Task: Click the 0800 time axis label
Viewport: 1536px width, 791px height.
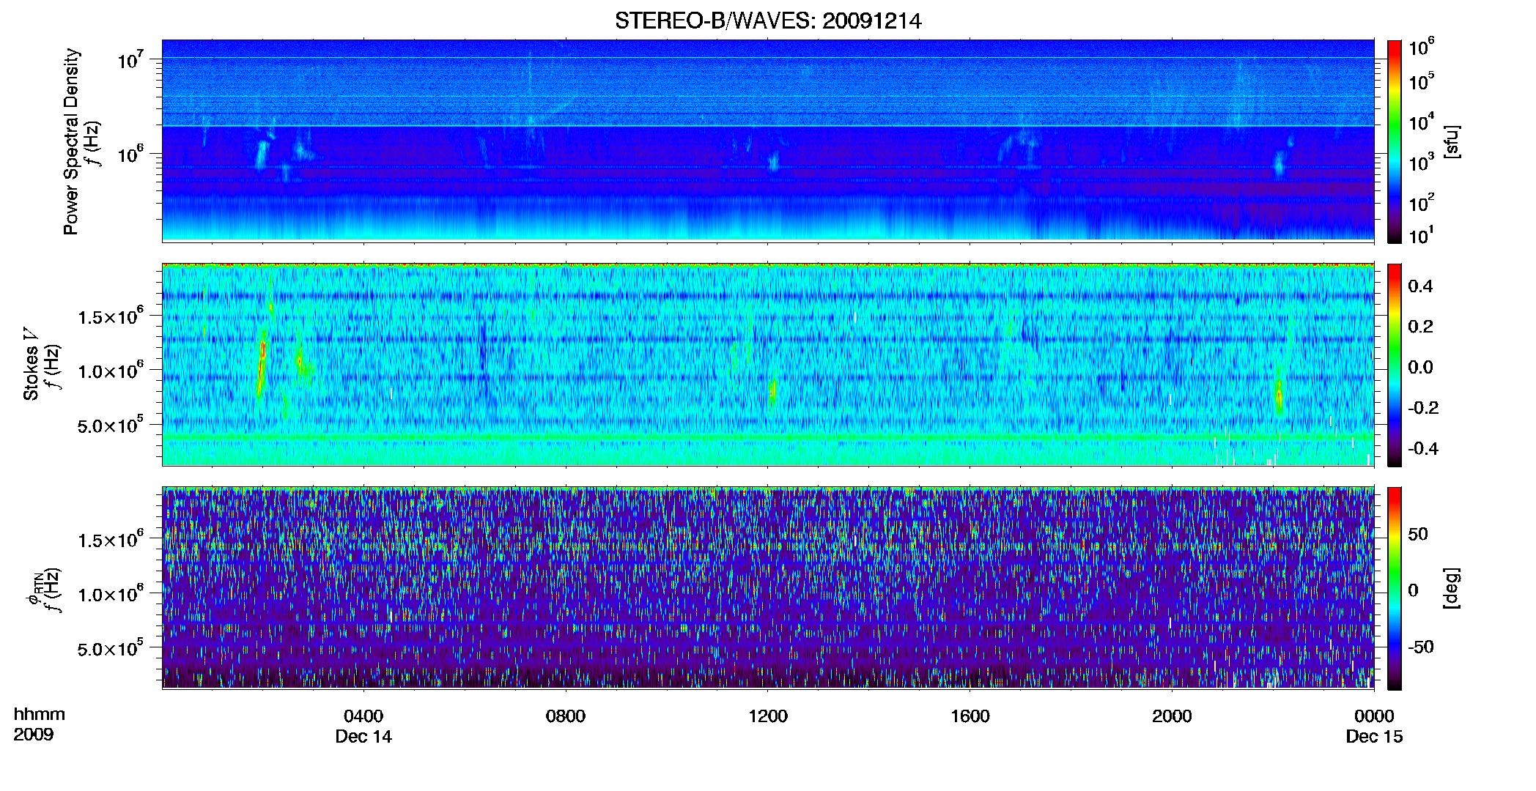Action: click(566, 716)
